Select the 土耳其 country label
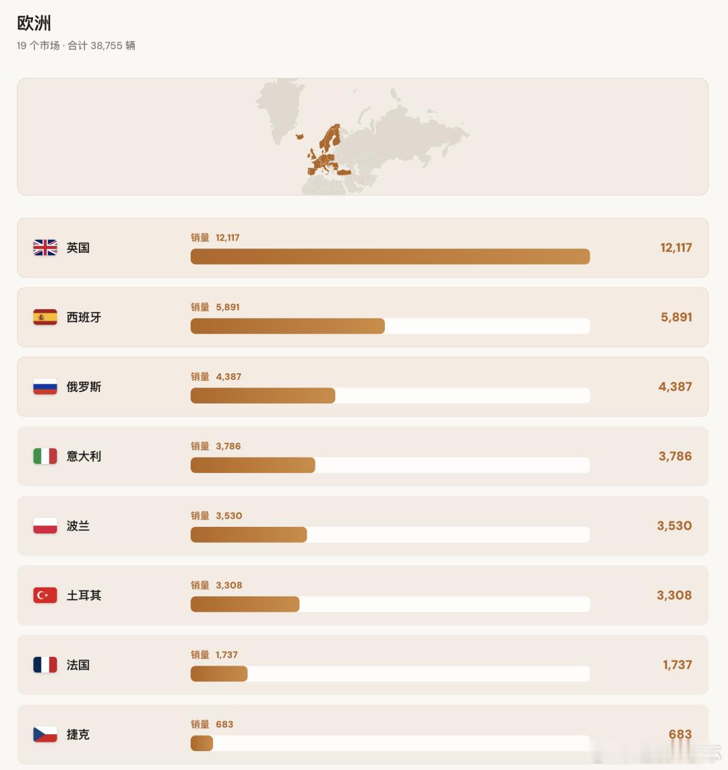The height and width of the screenshot is (770, 728). tap(84, 595)
